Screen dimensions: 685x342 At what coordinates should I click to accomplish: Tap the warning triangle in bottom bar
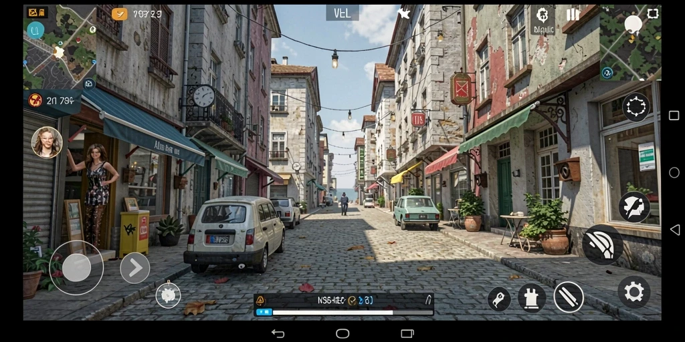point(260,300)
